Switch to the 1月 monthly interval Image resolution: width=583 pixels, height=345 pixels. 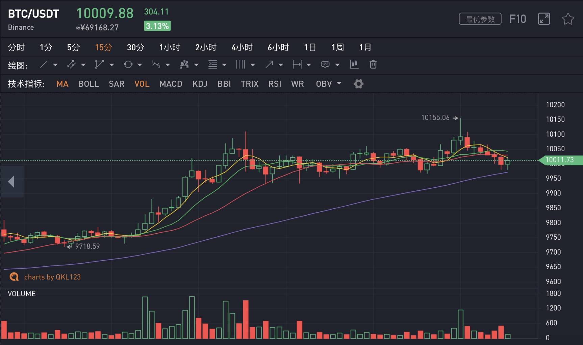(x=365, y=47)
